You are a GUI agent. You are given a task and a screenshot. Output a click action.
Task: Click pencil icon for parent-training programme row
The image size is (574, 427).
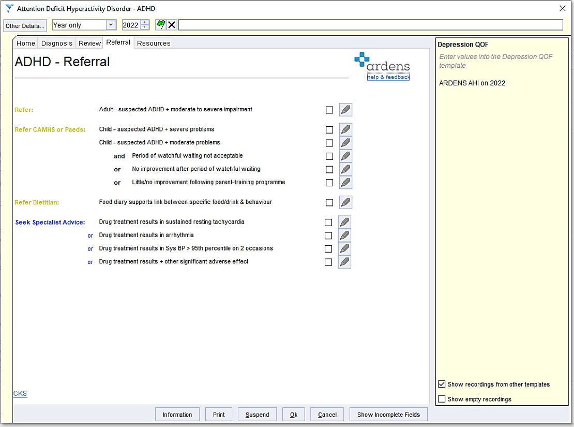[345, 183]
